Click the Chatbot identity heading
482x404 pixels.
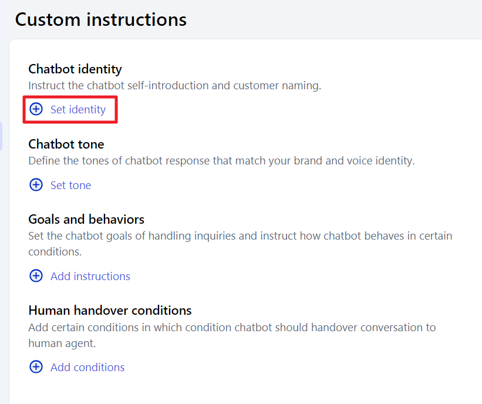[75, 69]
